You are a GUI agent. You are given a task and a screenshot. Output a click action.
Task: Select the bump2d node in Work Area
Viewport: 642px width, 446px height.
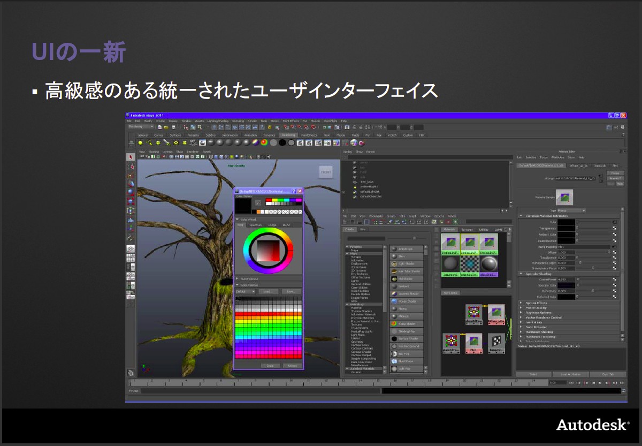tap(496, 344)
